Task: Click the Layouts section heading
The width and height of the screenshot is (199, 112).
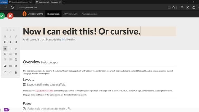Action: (28, 80)
